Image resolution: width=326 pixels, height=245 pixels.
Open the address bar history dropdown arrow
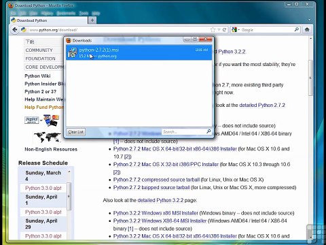(219, 30)
